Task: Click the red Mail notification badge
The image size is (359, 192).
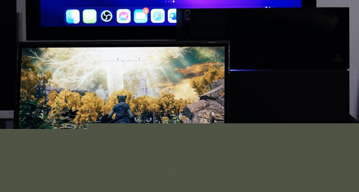Action: coord(146,11)
